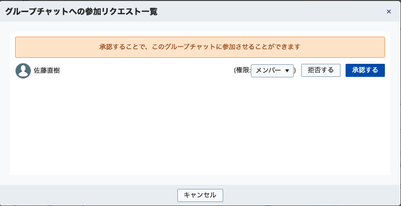The height and width of the screenshot is (206, 401).
Task: Reject the request with 拒否する
Action: [x=320, y=70]
